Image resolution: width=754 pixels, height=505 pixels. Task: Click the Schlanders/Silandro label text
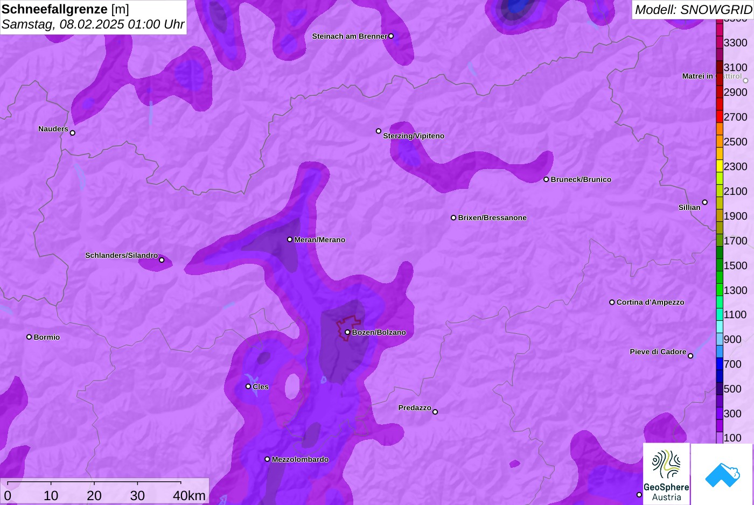pyautogui.click(x=122, y=255)
